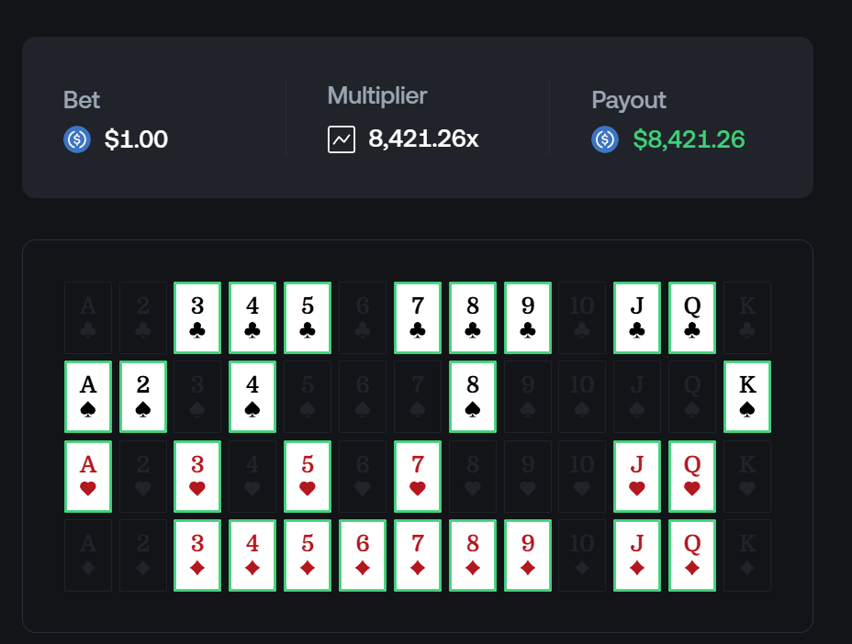Click the Multiplier chart icon
Viewport: 852px width, 644px height.
click(342, 139)
